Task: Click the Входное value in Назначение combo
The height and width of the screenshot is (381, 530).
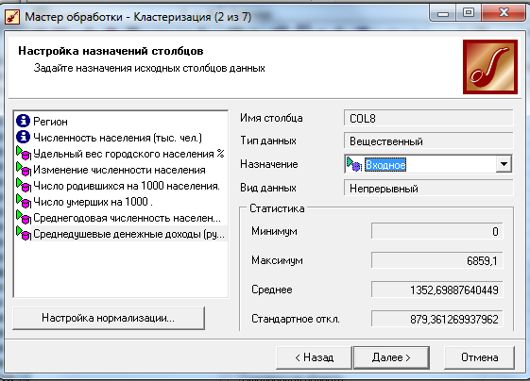Action: pyautogui.click(x=385, y=165)
